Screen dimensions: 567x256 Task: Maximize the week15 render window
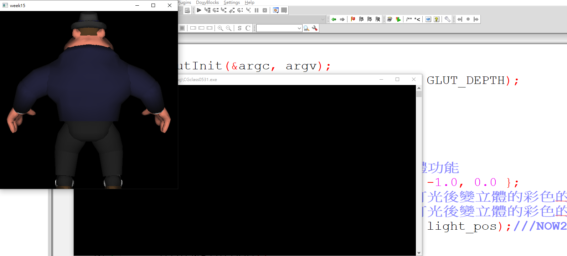tap(153, 5)
